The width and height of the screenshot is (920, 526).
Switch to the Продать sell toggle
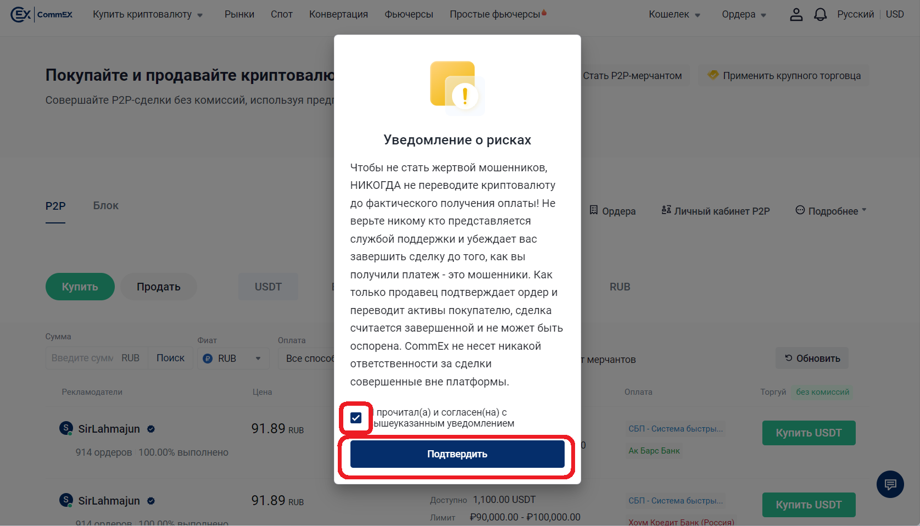(158, 287)
